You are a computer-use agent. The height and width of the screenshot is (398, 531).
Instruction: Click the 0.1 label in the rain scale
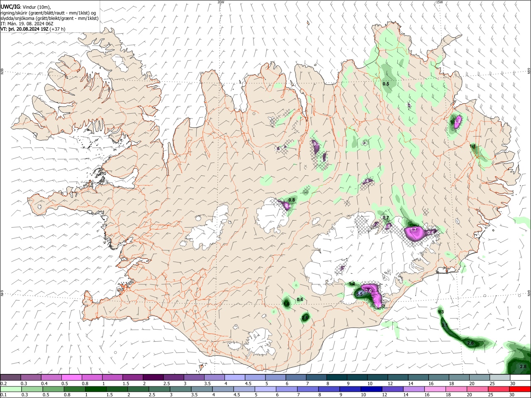point(3,395)
